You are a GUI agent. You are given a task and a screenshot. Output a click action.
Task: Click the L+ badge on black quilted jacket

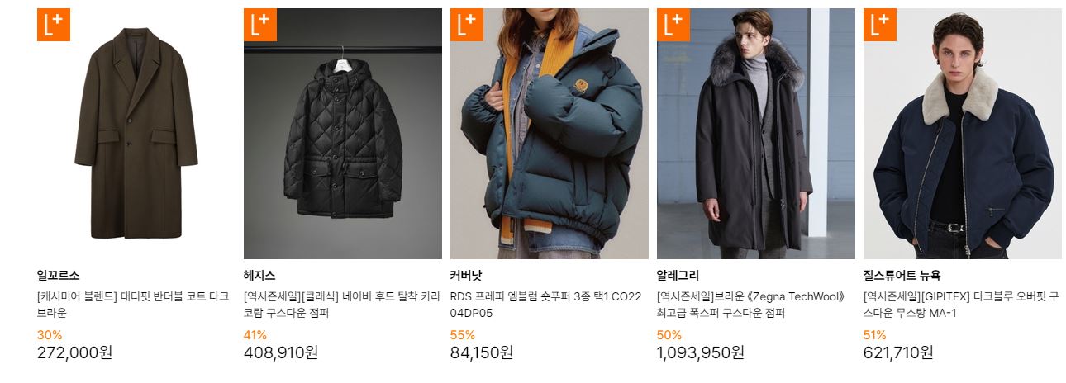pyautogui.click(x=260, y=25)
